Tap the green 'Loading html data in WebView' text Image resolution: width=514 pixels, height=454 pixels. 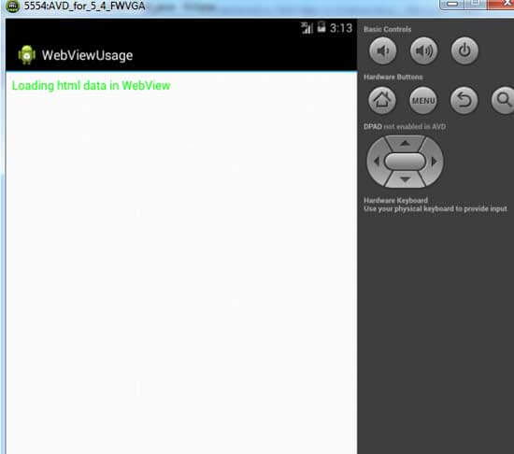point(92,86)
